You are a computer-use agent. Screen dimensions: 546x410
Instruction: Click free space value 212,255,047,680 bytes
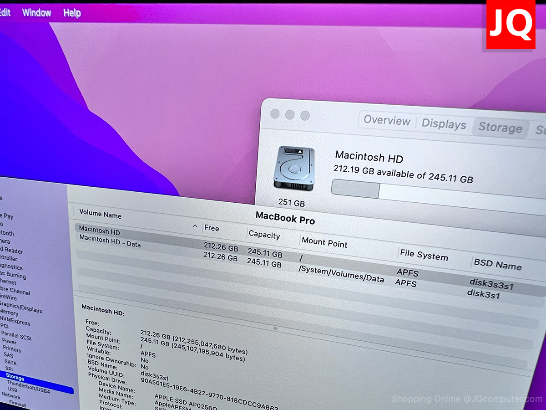[210, 344]
